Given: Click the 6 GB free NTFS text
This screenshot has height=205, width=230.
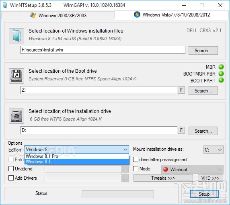Looking at the screenshot, I should pyautogui.click(x=66, y=119).
